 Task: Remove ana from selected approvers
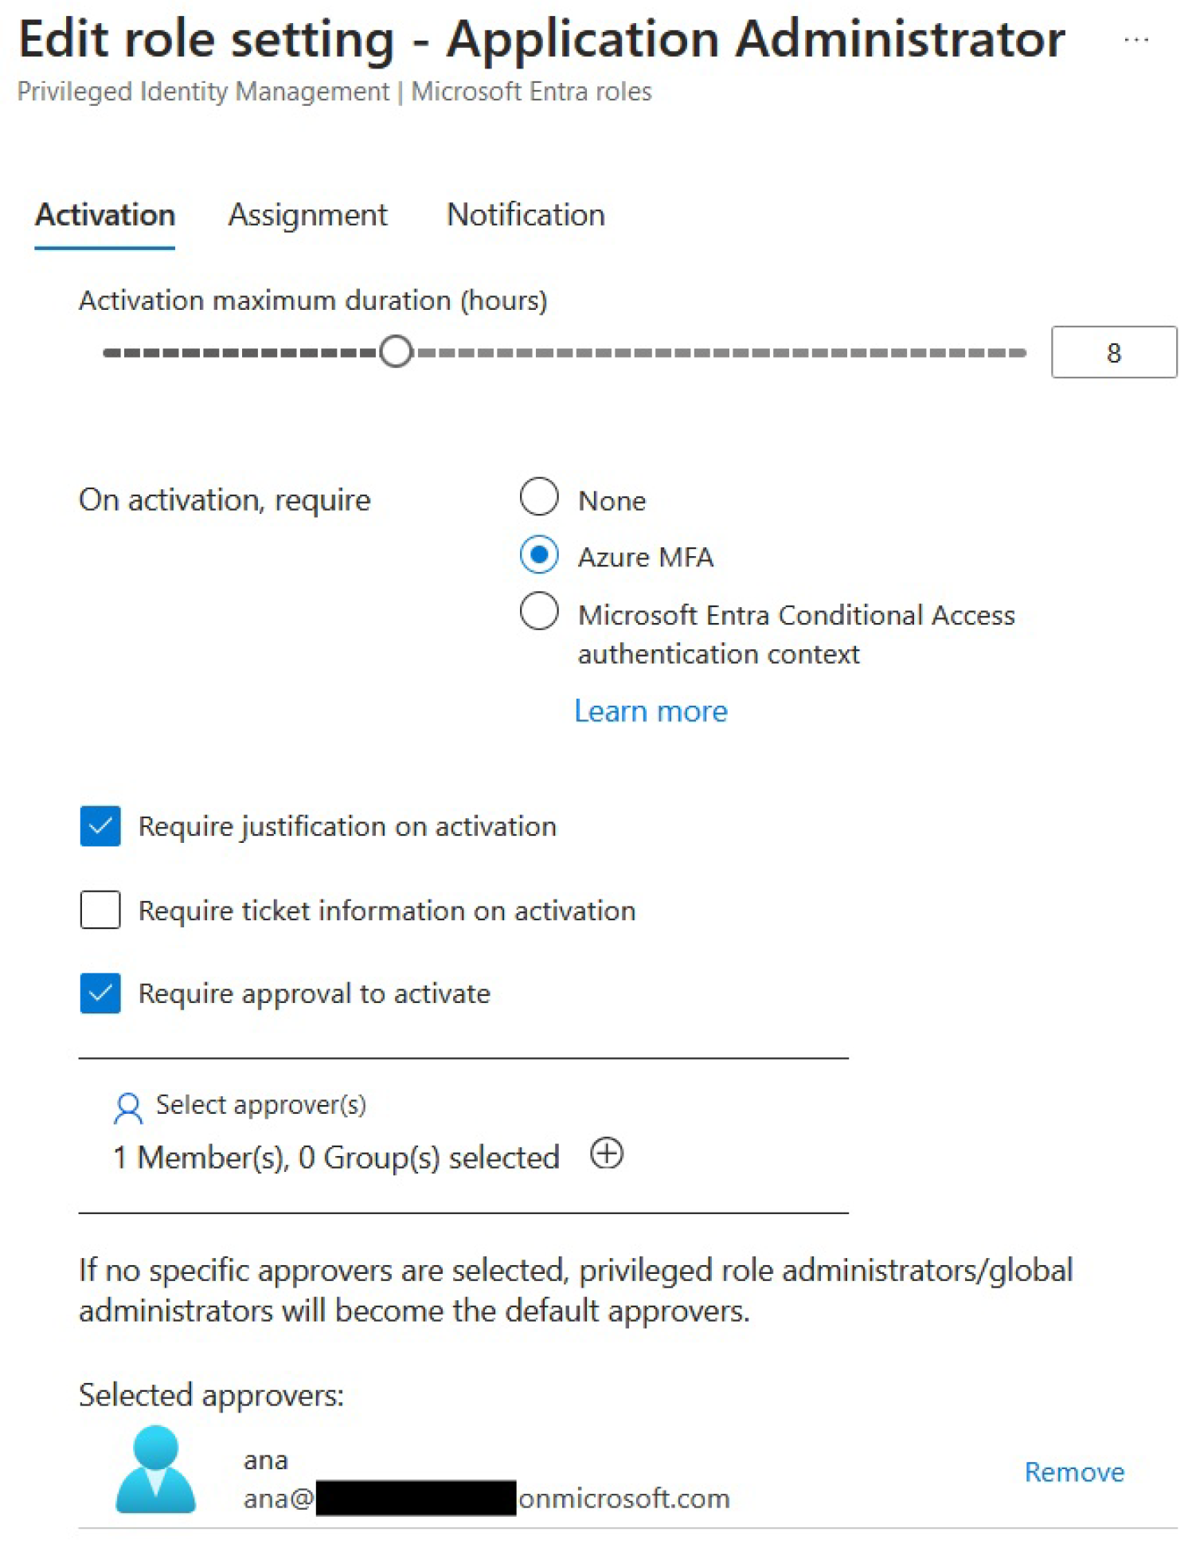coord(1073,1472)
